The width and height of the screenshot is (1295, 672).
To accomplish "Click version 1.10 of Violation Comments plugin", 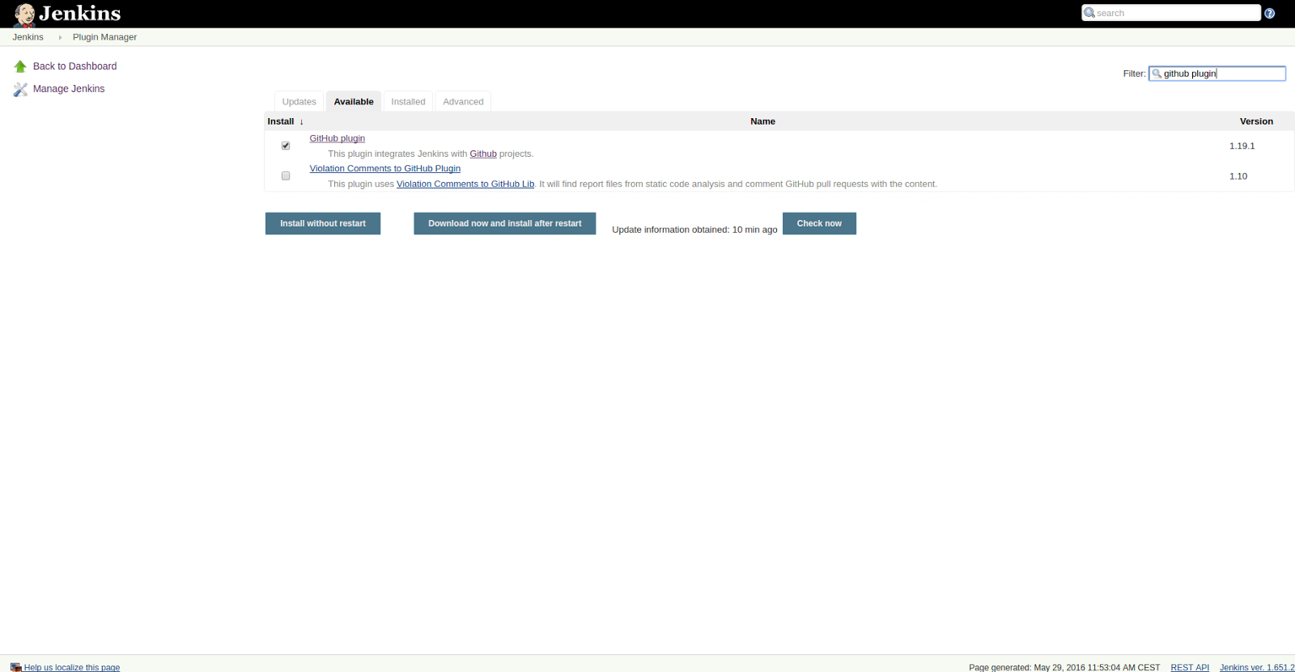I will (x=1238, y=175).
